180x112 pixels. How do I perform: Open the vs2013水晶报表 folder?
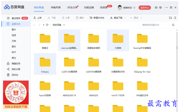[69, 64]
